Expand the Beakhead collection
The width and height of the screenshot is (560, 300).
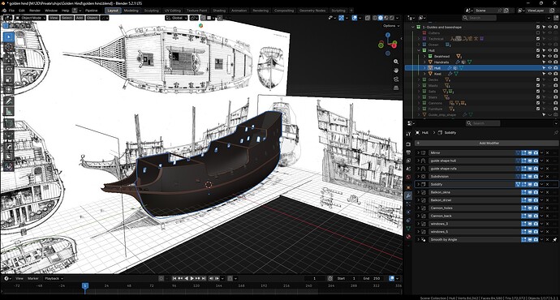(x=424, y=57)
